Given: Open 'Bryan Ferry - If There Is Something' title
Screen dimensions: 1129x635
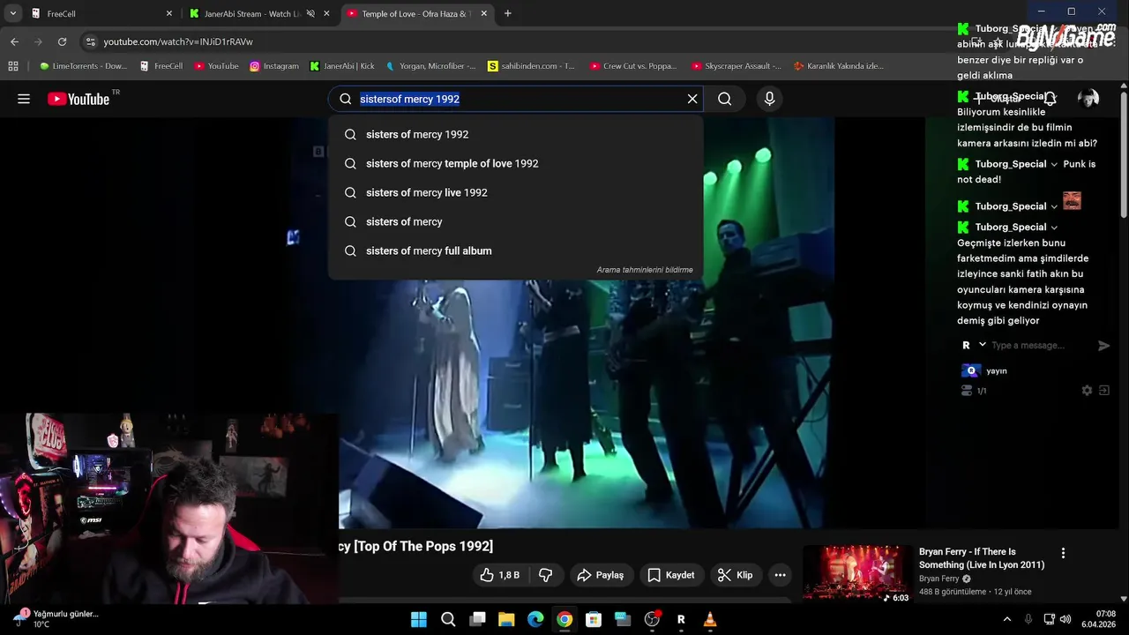Looking at the screenshot, I should pos(982,558).
